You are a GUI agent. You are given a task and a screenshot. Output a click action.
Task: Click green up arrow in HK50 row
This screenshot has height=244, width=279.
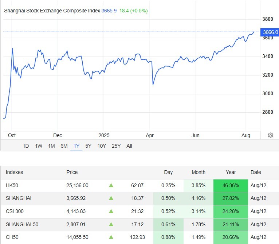pyautogui.click(x=111, y=185)
